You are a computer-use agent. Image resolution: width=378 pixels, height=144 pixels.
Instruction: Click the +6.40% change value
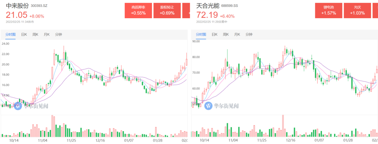[227, 16]
